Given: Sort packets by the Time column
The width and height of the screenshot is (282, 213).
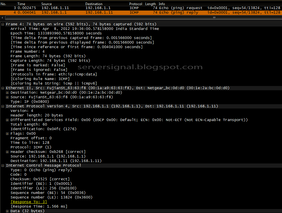Looking at the screenshot, I should tap(22, 4).
